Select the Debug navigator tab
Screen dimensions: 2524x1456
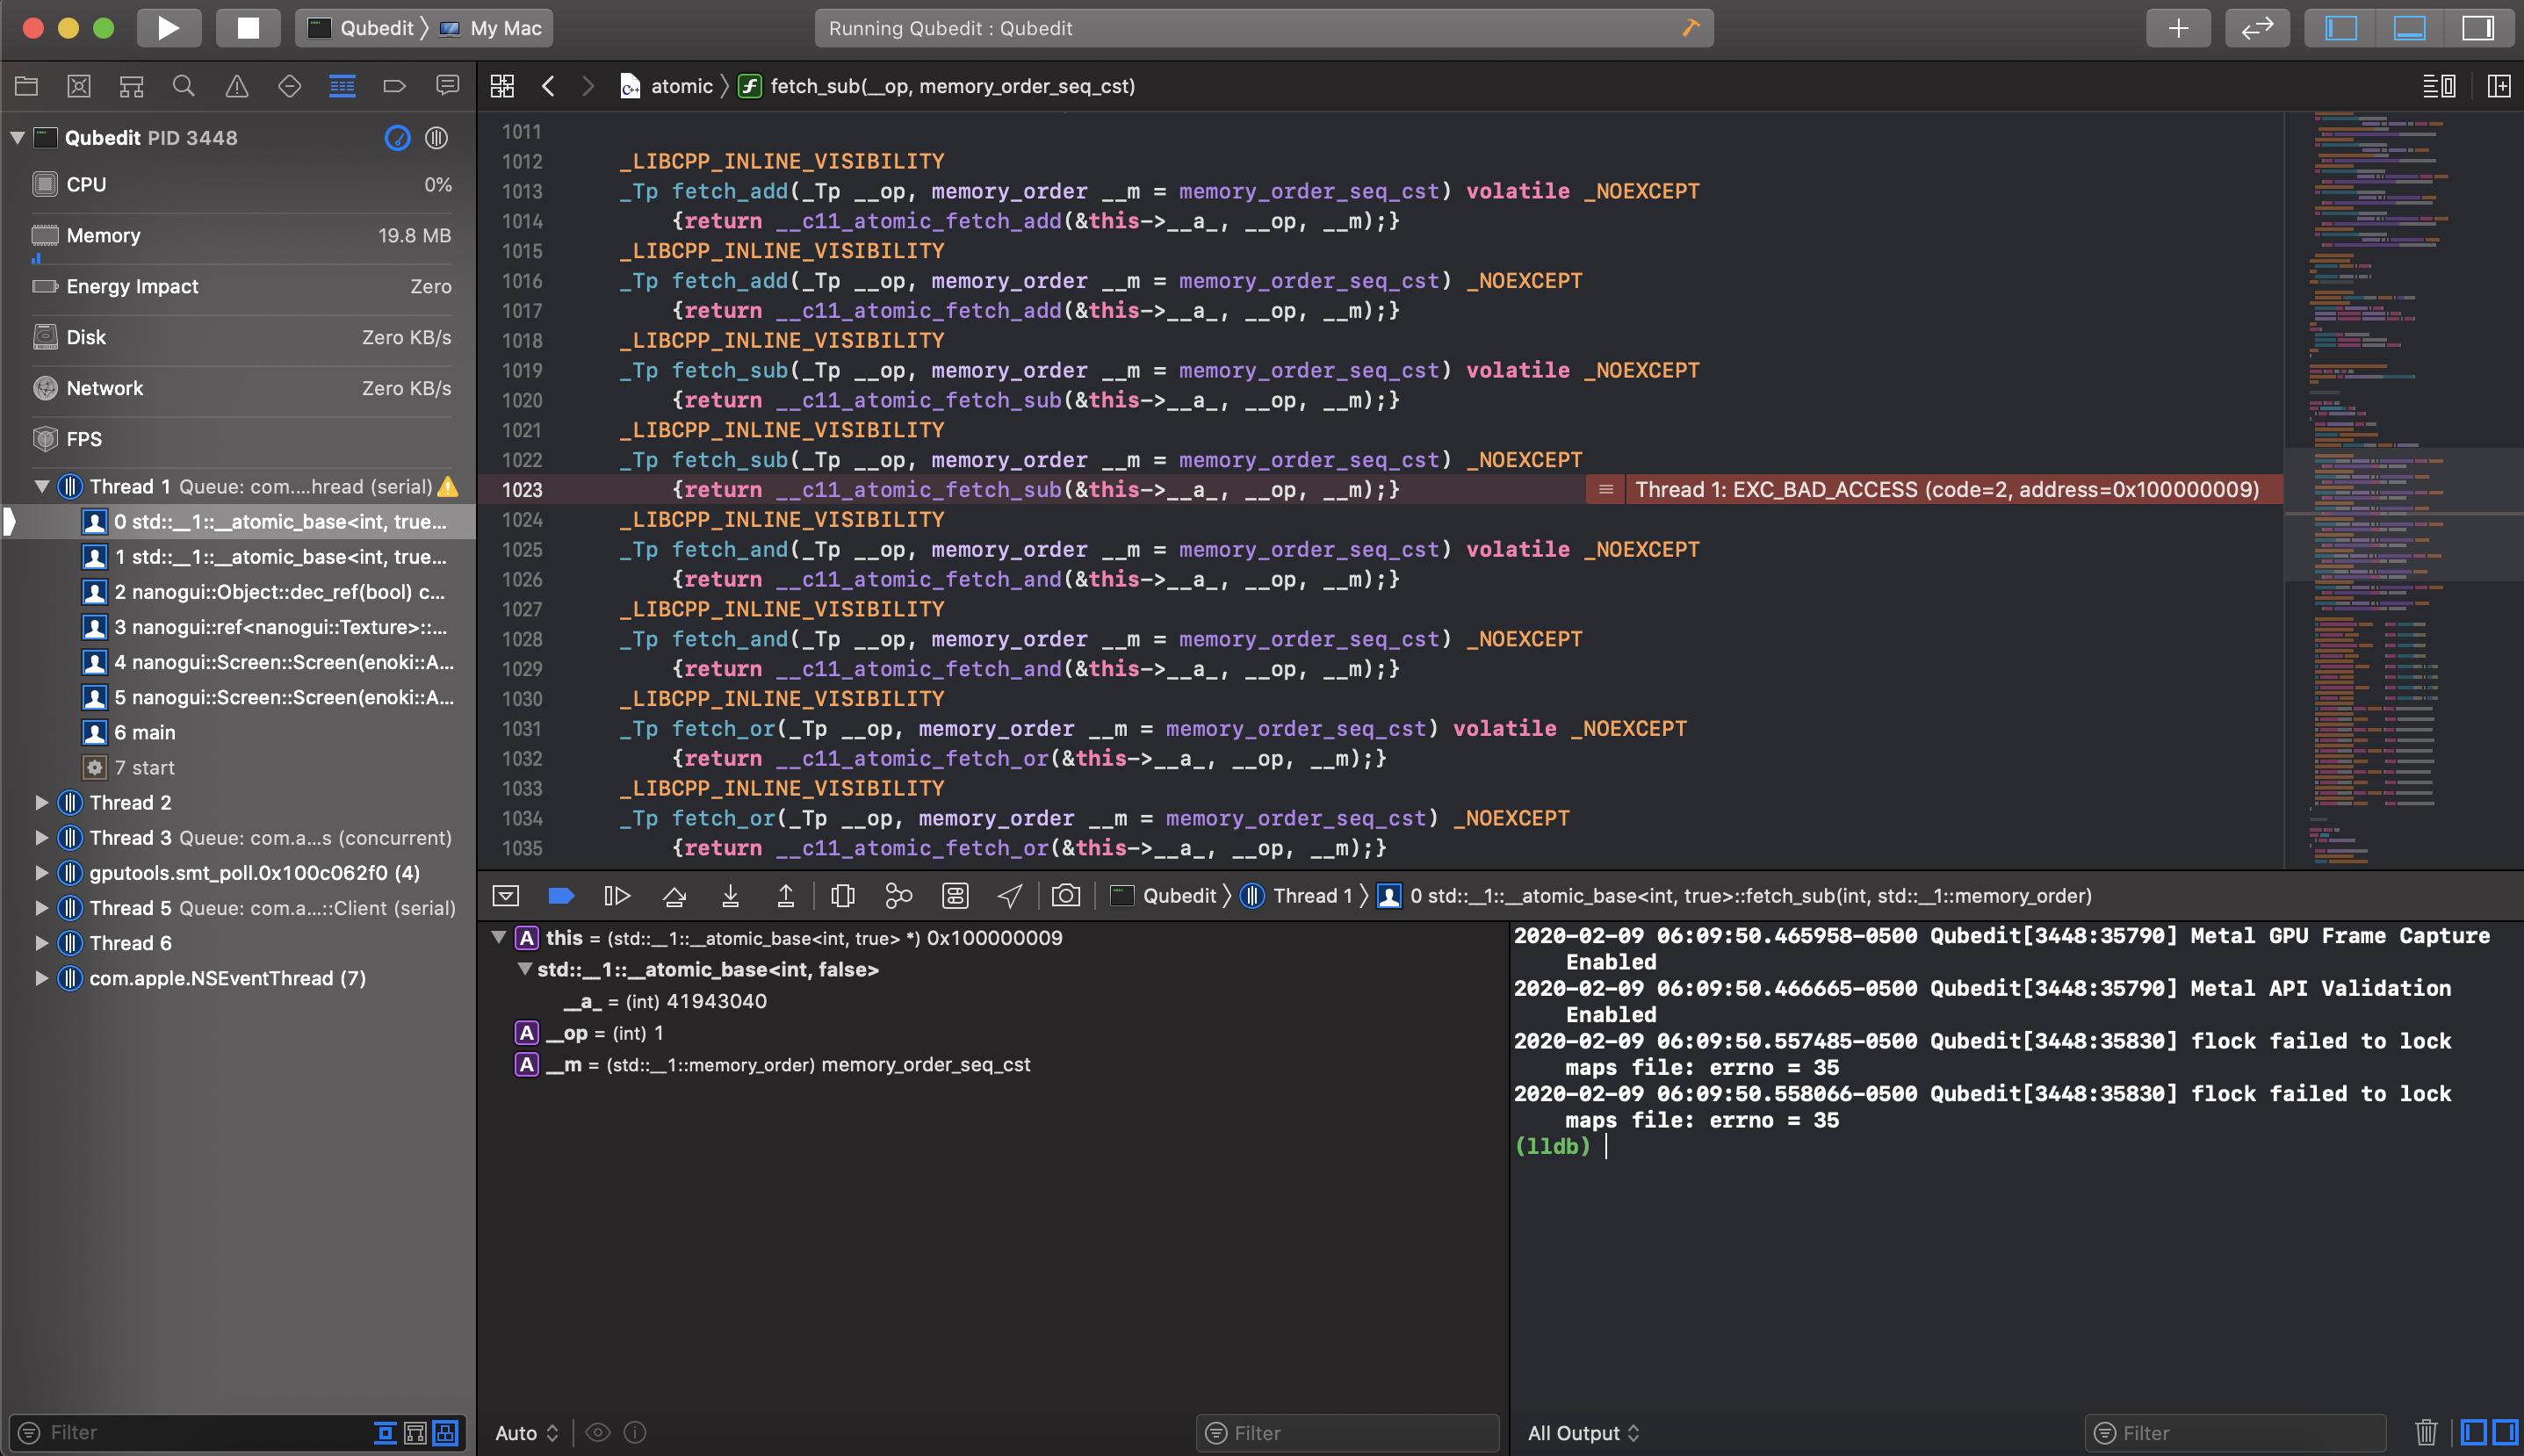coord(342,86)
